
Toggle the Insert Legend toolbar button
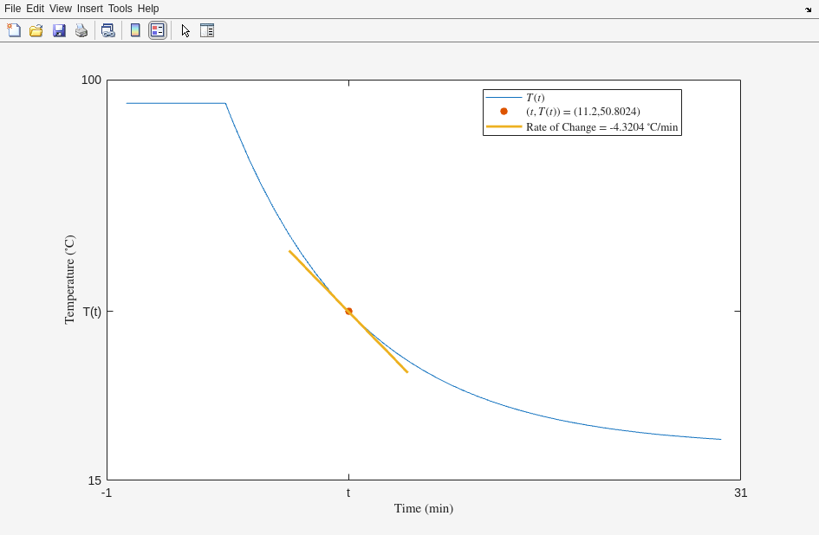click(157, 30)
